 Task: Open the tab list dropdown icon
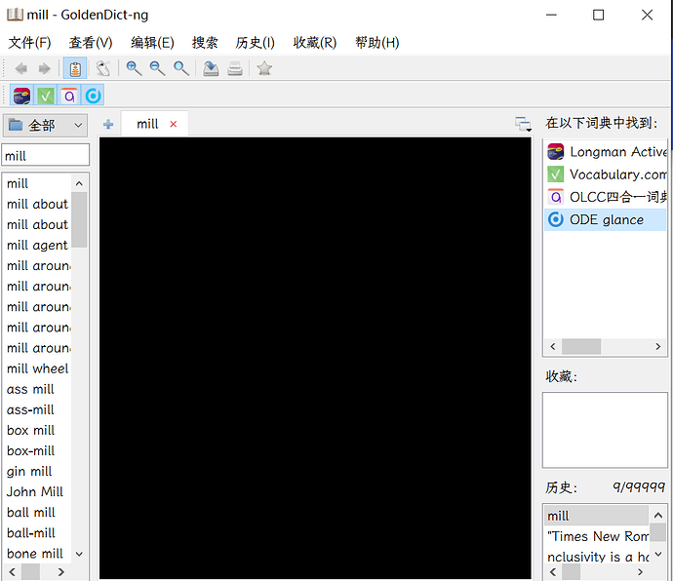click(523, 124)
